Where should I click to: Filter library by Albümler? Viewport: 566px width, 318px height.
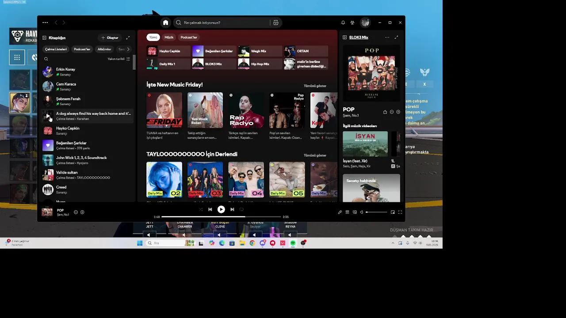[104, 49]
